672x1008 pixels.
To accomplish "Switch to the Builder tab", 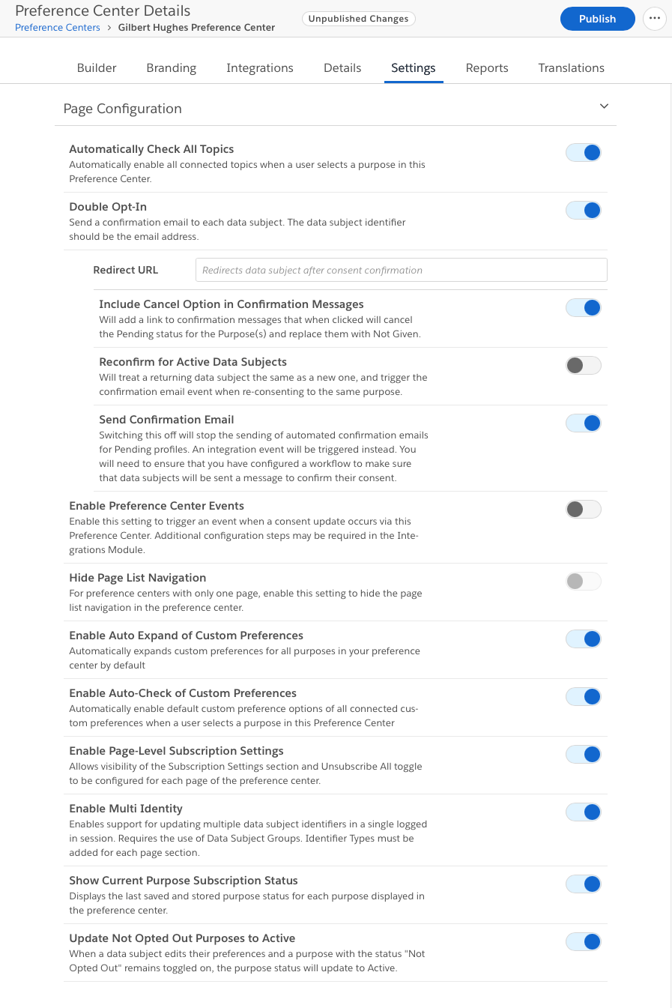I will click(x=97, y=68).
